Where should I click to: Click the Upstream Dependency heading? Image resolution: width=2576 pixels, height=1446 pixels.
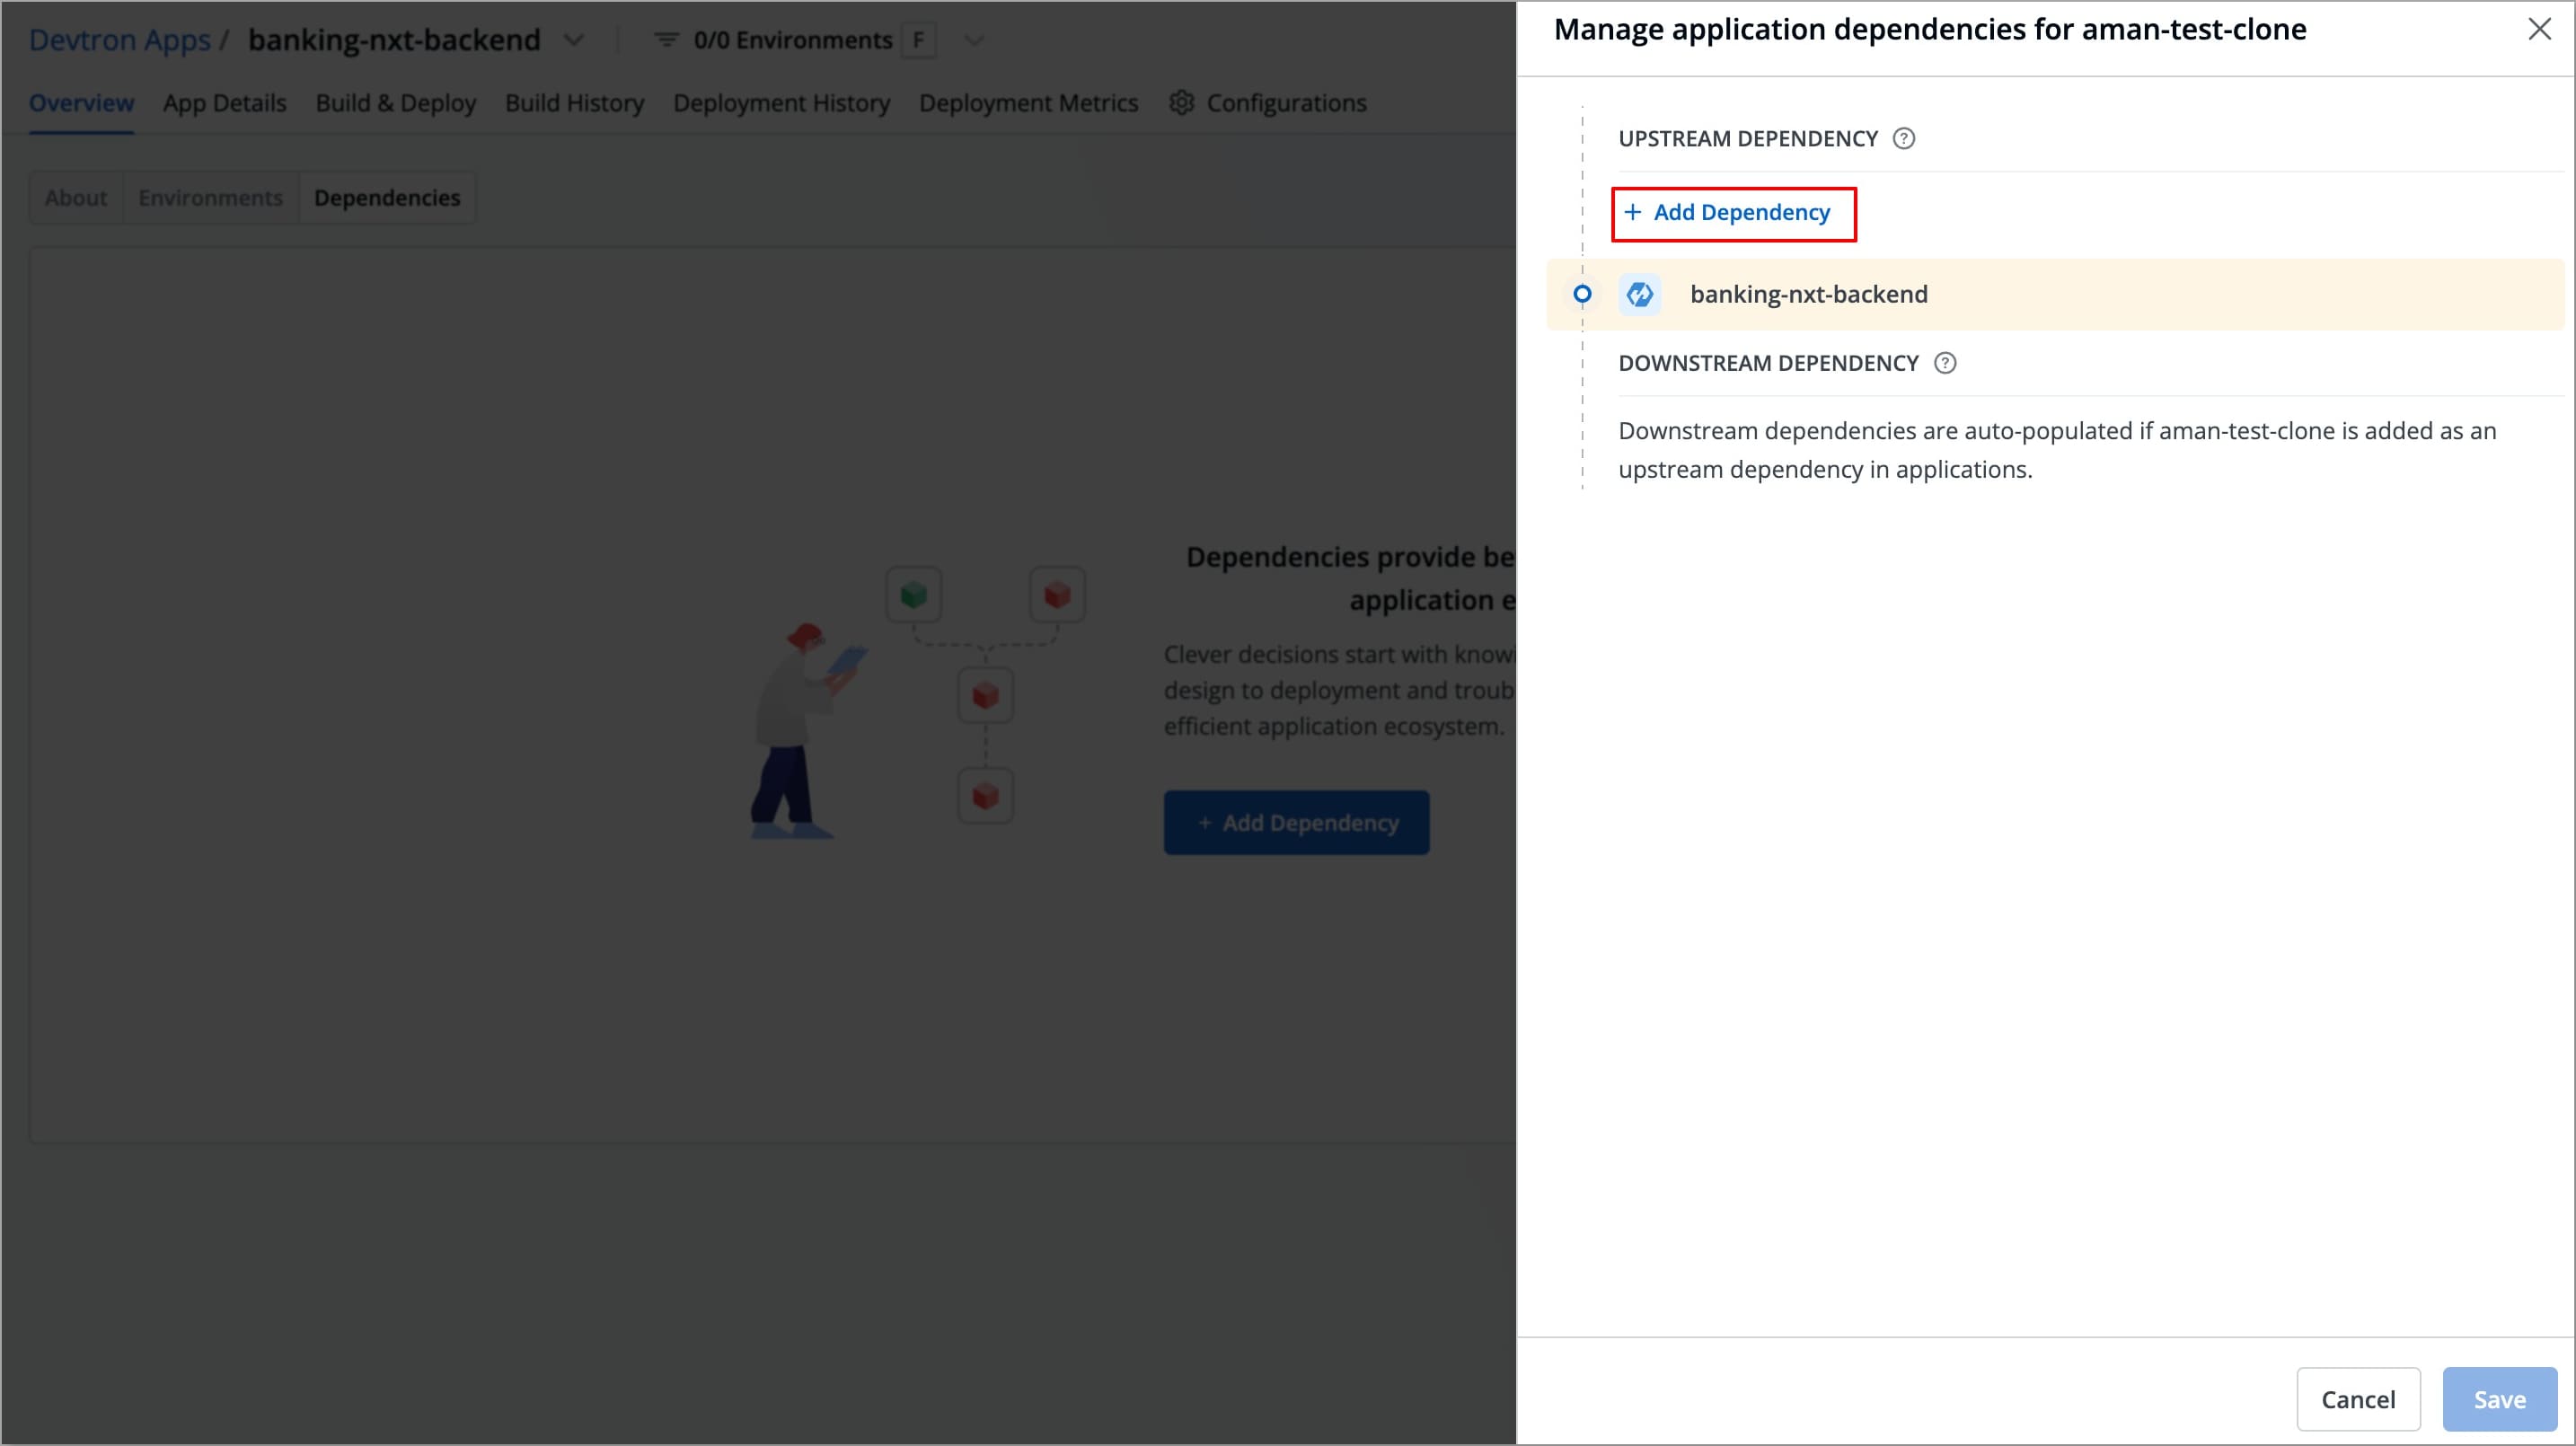click(1748, 139)
